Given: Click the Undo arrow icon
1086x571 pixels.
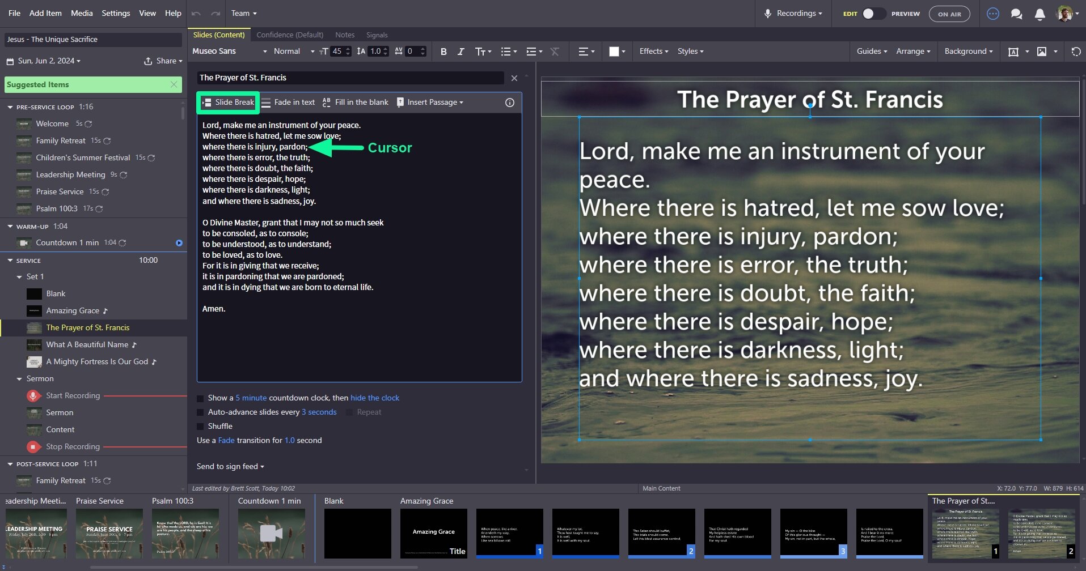Looking at the screenshot, I should click(x=196, y=13).
